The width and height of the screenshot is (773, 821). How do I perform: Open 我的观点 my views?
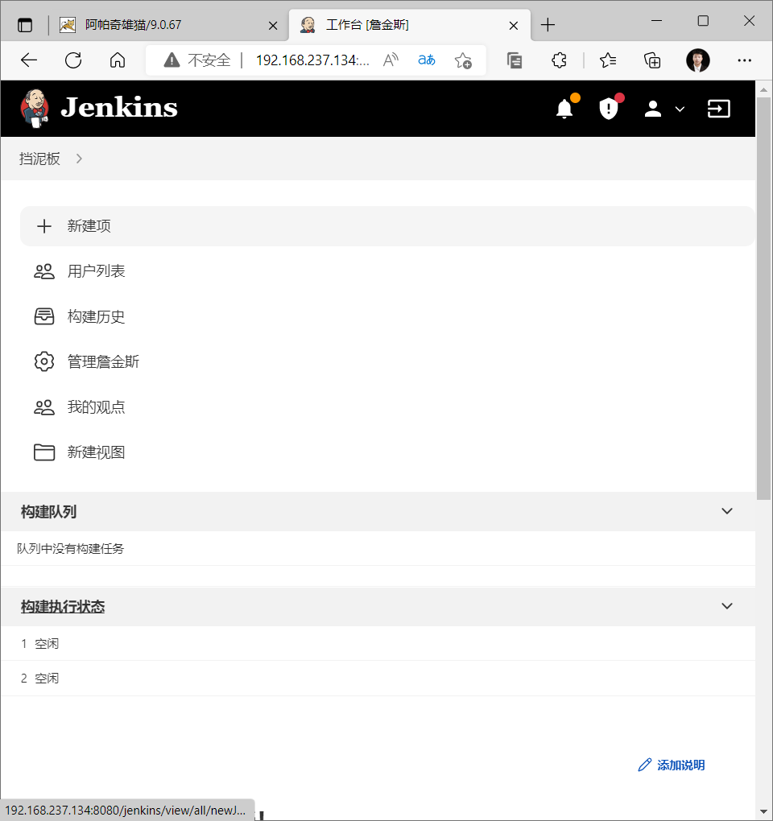click(97, 407)
